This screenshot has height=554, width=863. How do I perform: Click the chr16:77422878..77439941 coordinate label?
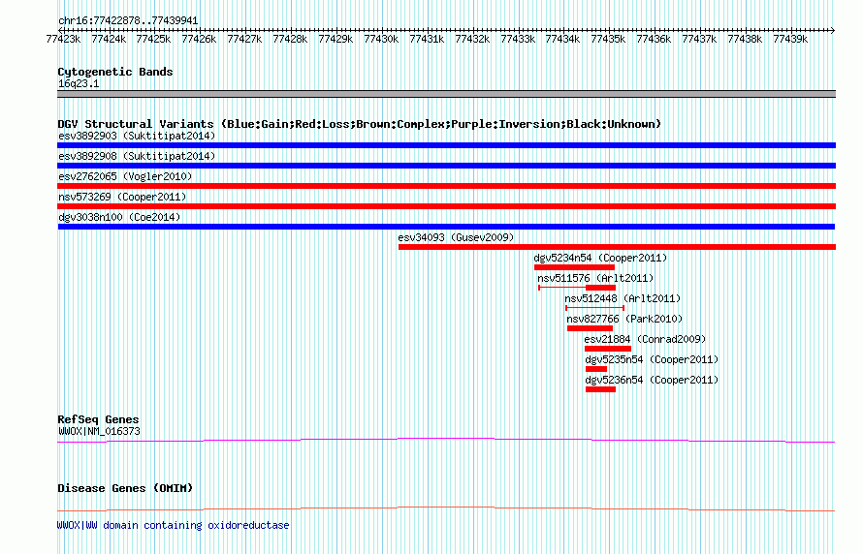click(x=128, y=21)
